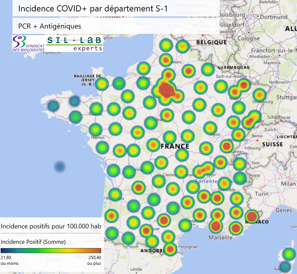Click the Esch-sur-Alzette label

232,76
